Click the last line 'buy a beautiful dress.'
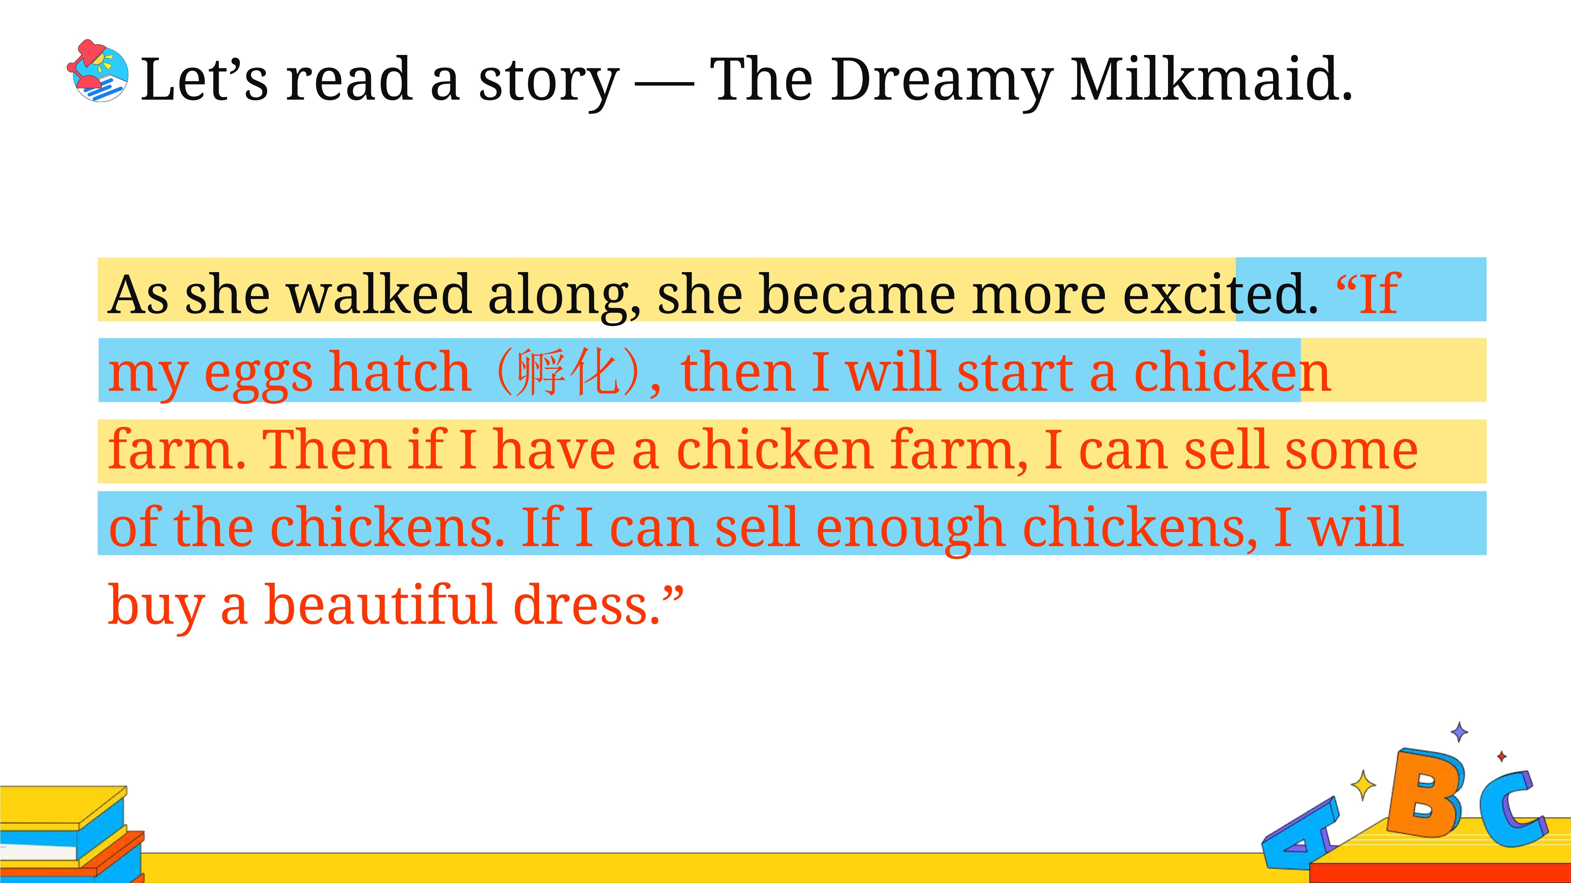Screen dimensions: 1571x883 click(x=395, y=606)
